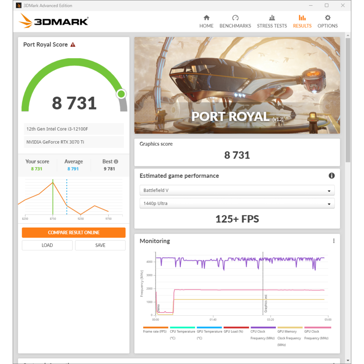Click the 3DMark logo
The width and height of the screenshot is (364, 364).
coord(54,21)
